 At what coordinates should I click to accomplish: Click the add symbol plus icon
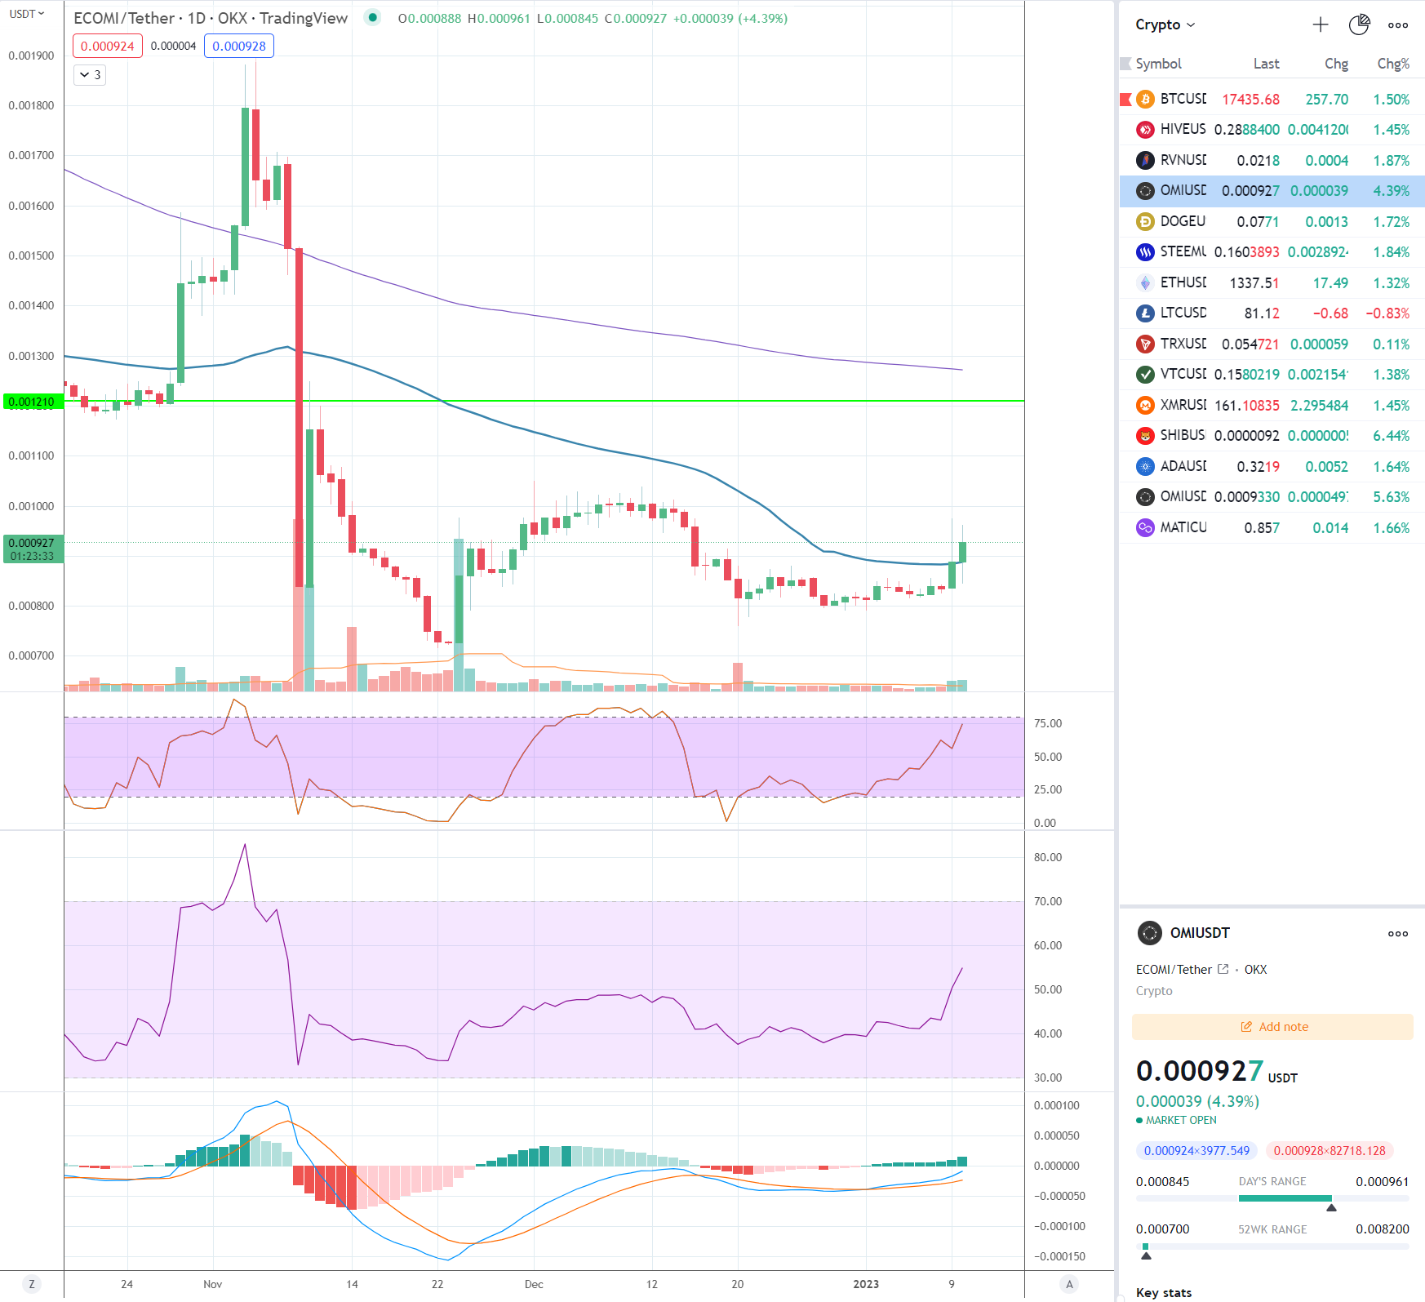1320,24
